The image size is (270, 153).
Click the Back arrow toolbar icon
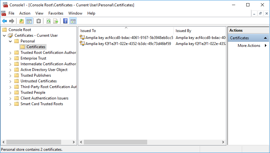[4, 21]
